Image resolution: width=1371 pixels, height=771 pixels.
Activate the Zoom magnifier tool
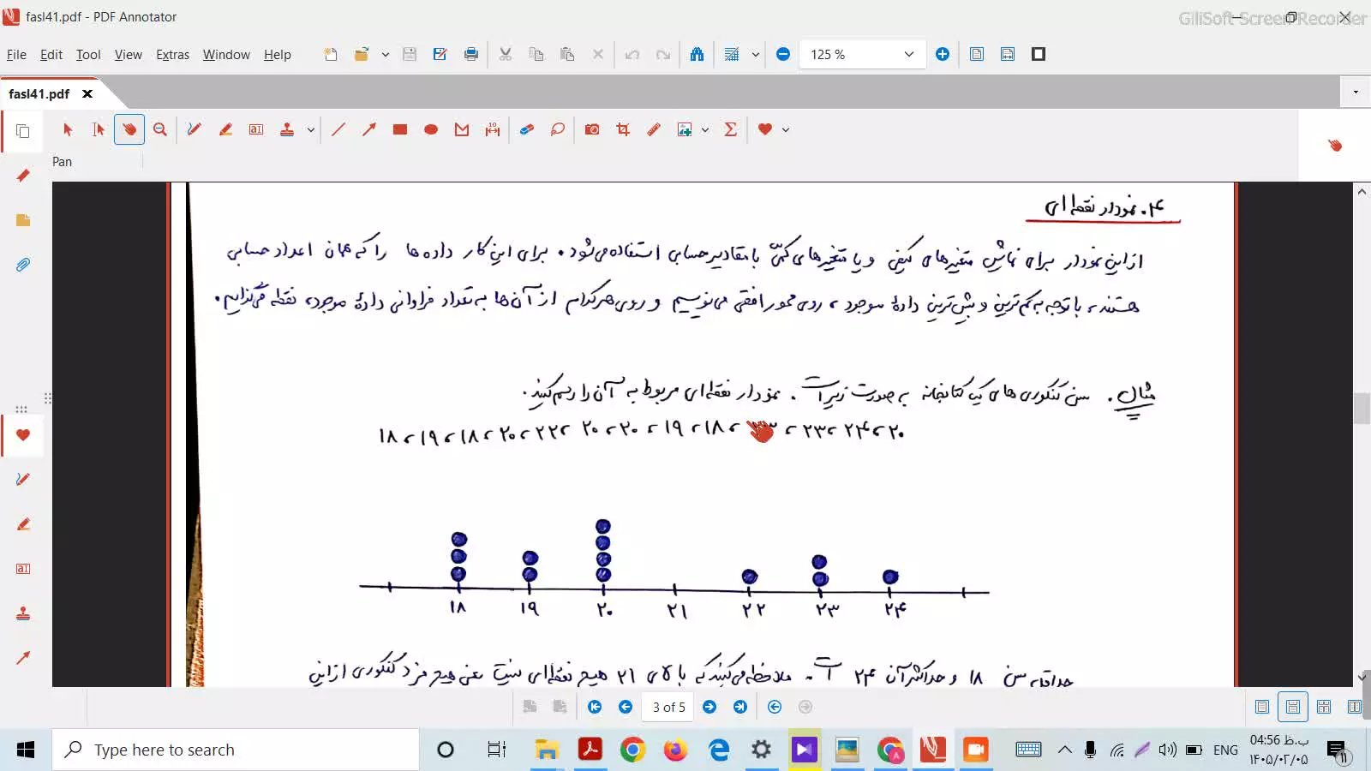coord(160,129)
